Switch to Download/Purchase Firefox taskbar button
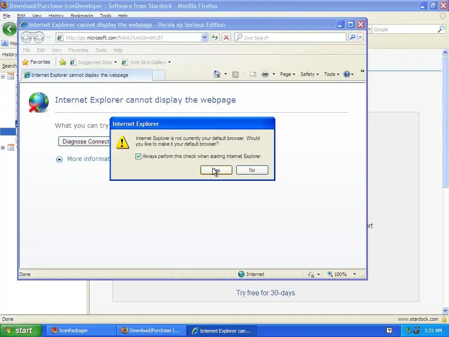449x337 pixels. coord(151,331)
